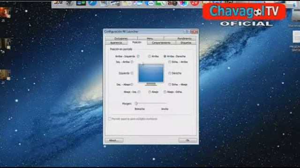Switch to the Comportamiento tab
Viewport: 300px width, 168px height.
point(161,42)
